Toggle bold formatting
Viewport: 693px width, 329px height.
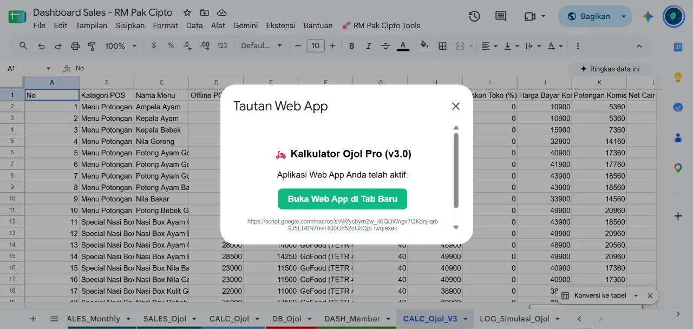[351, 46]
